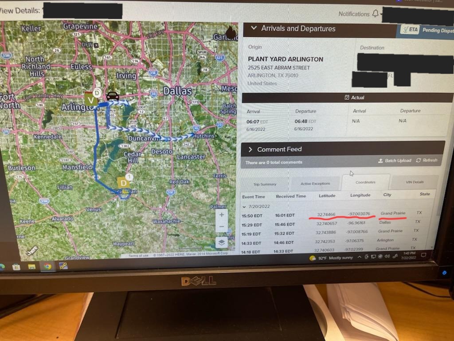Click the PLANT YARD ARLINGTON origin name
Screen dimensions: 454x341
click(285, 59)
